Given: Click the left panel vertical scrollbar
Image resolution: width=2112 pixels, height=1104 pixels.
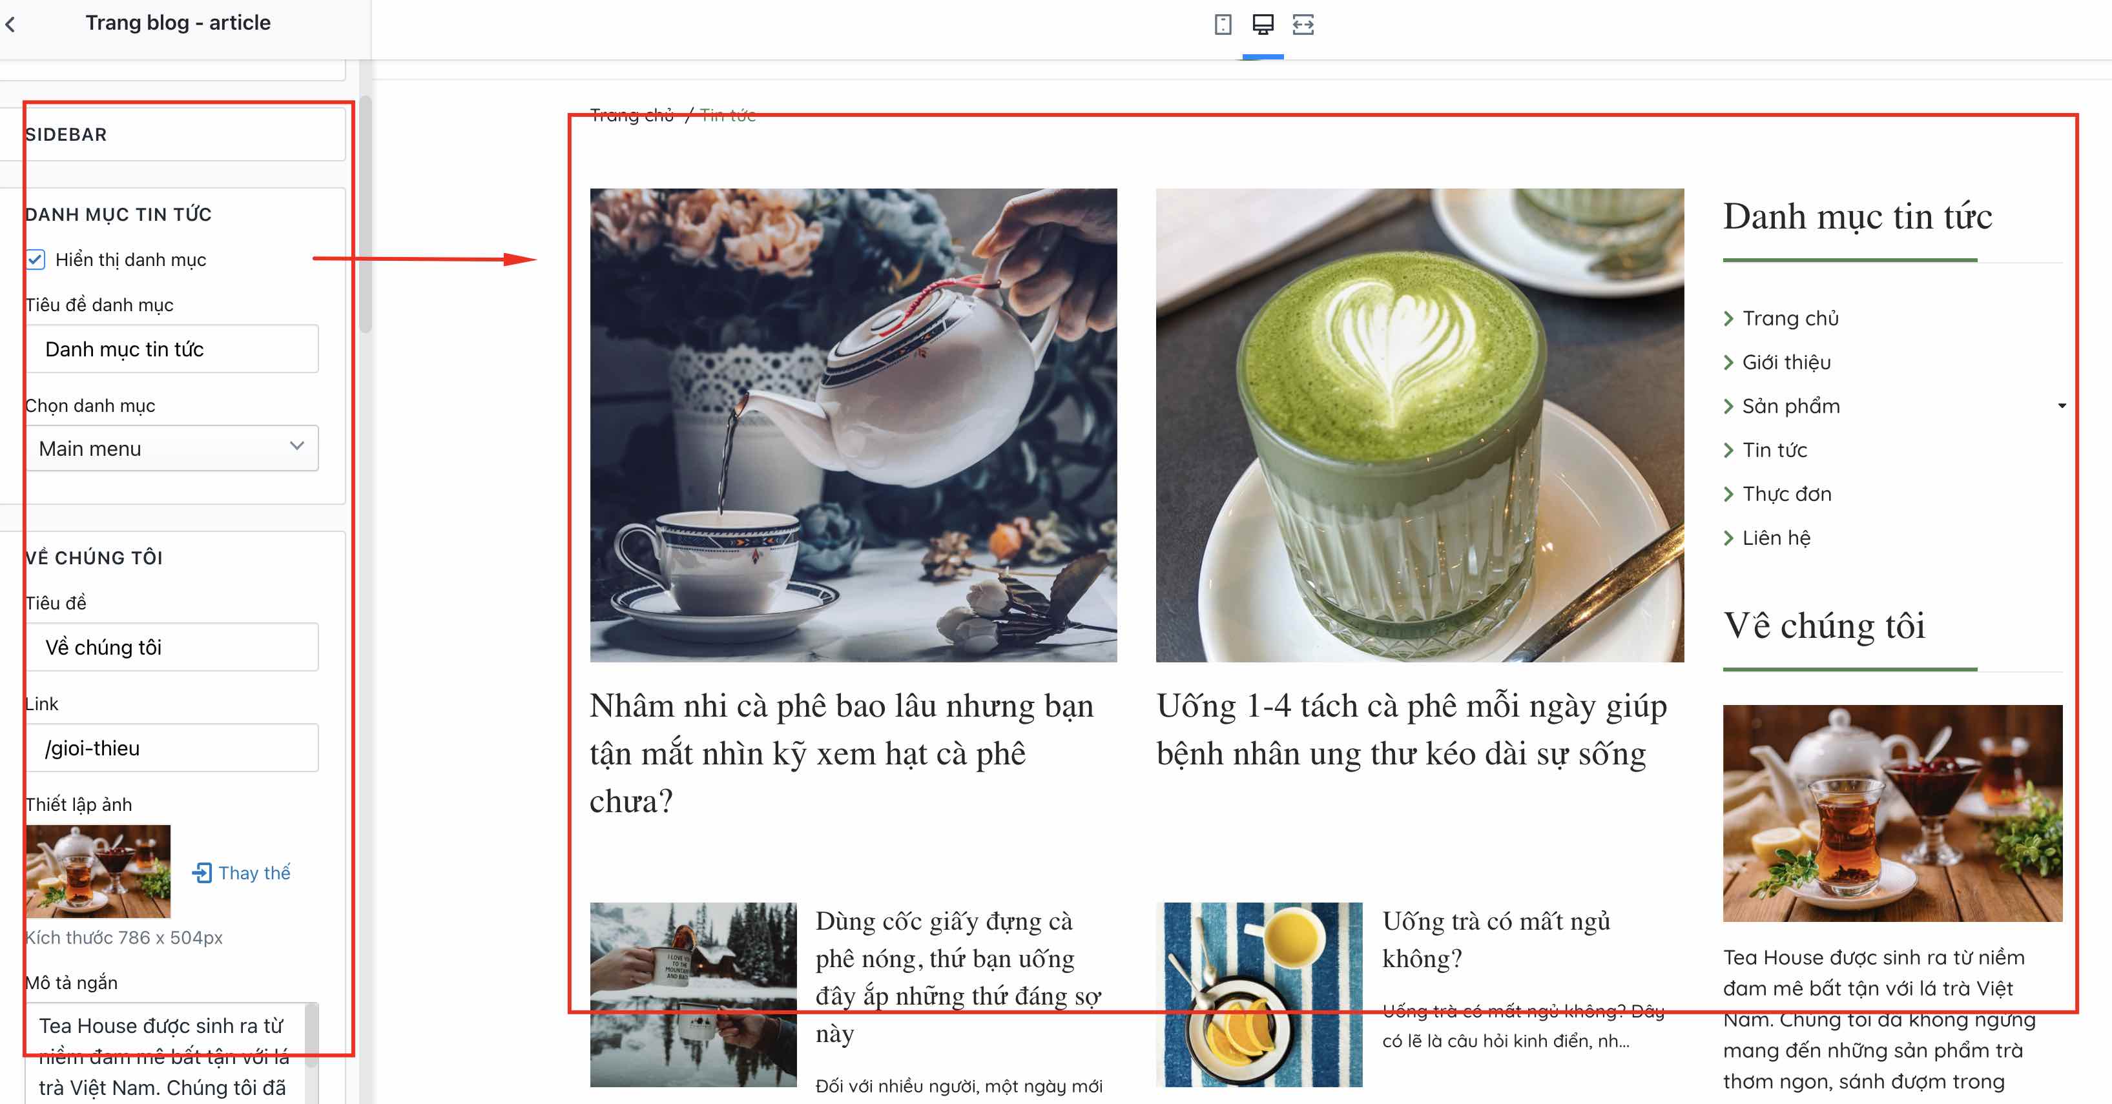Looking at the screenshot, I should [366, 215].
